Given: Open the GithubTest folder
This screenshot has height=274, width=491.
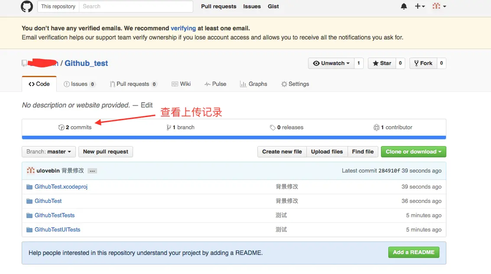Looking at the screenshot, I should point(48,201).
